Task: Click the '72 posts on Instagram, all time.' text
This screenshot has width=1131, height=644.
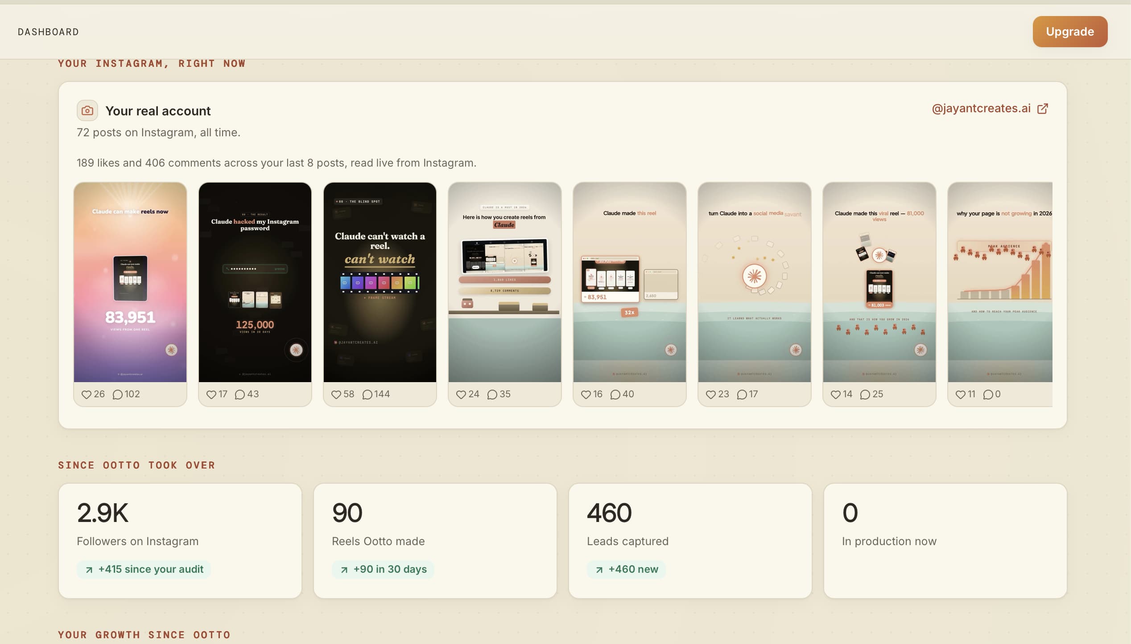Action: click(158, 133)
